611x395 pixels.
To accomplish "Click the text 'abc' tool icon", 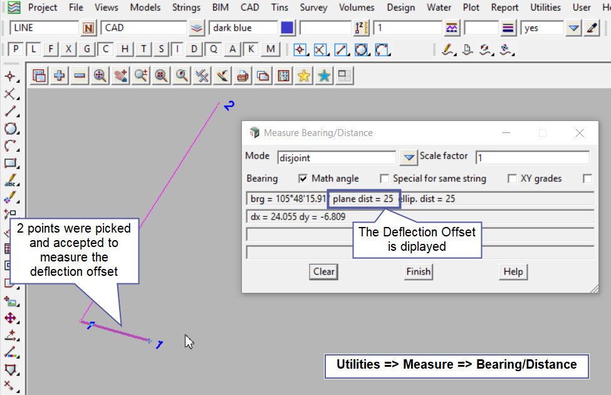I will tap(10, 181).
